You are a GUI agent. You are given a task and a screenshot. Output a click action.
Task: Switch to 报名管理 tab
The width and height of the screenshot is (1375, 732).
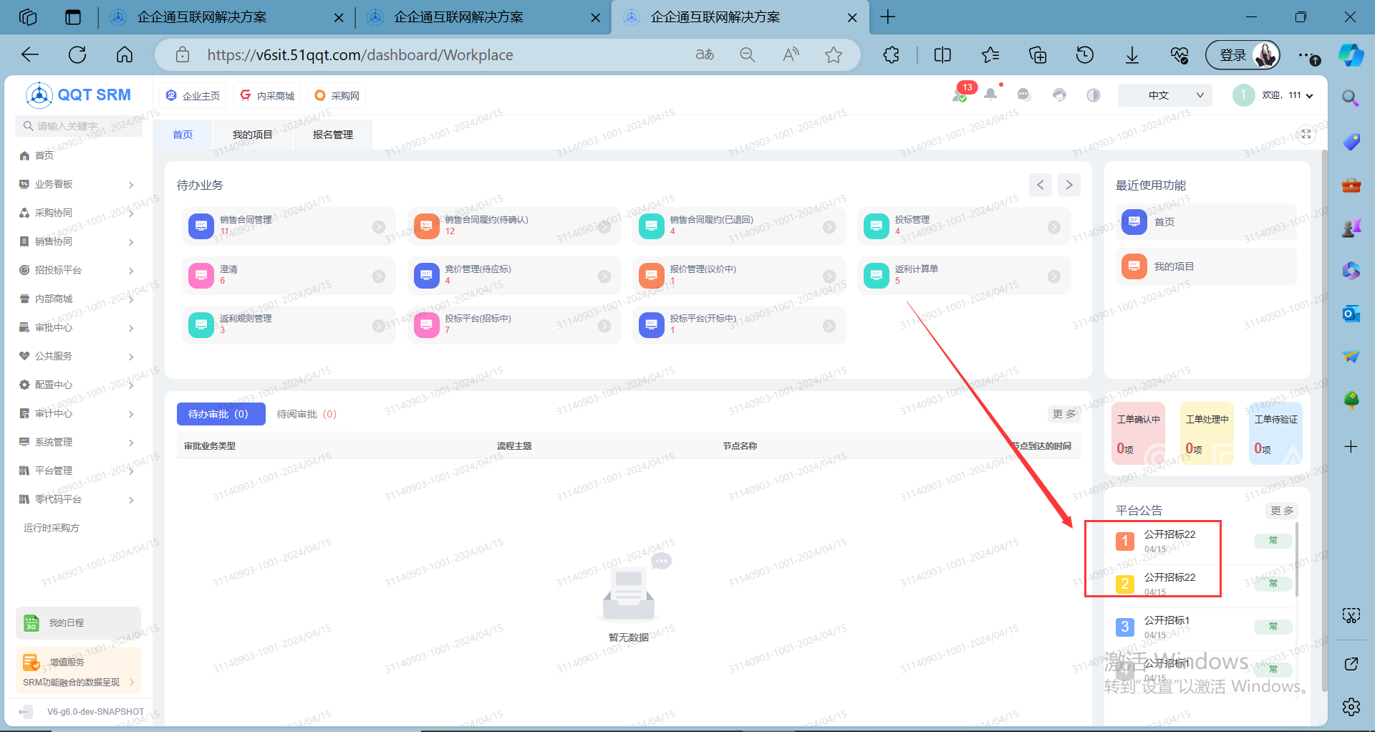tap(333, 135)
